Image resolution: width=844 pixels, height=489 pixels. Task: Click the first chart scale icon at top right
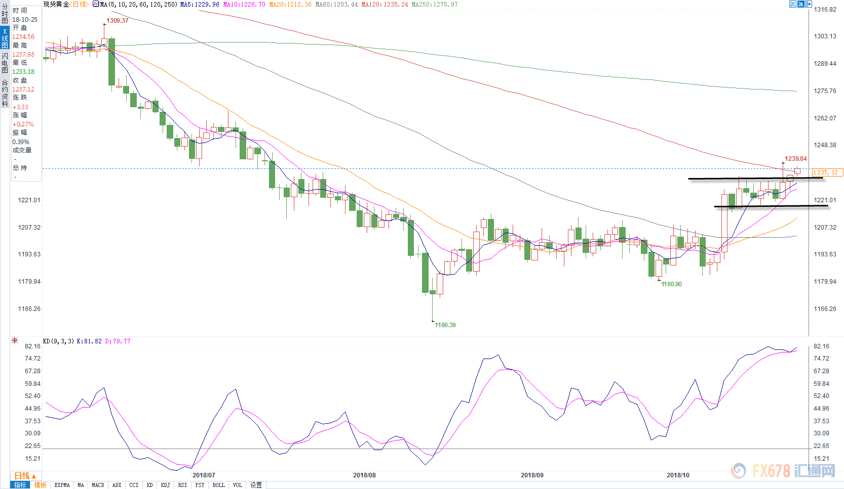point(793,4)
